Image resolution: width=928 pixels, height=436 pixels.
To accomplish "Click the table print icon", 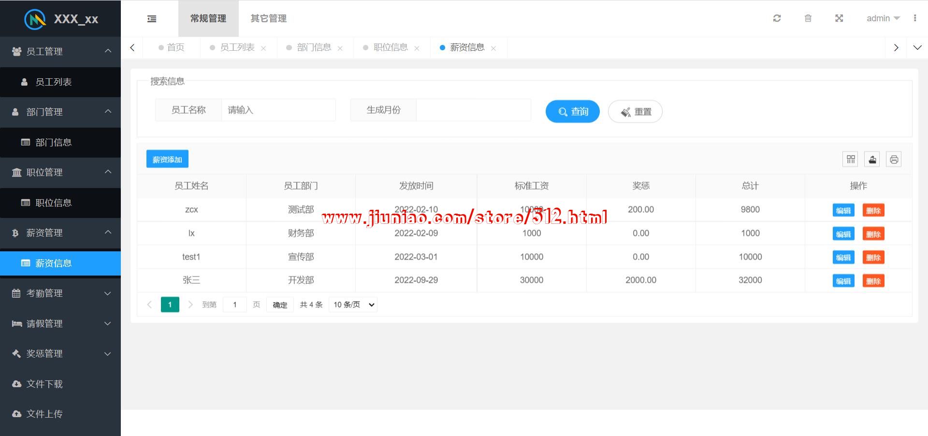I will pos(894,159).
